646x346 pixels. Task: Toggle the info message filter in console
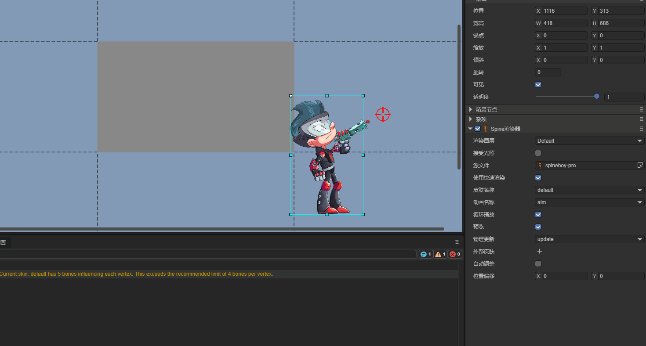(x=425, y=254)
